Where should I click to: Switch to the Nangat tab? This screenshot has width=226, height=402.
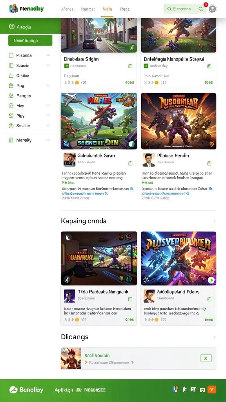(x=88, y=9)
